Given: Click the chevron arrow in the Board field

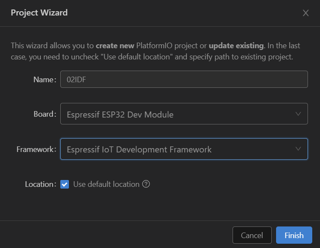Looking at the screenshot, I should click(298, 114).
